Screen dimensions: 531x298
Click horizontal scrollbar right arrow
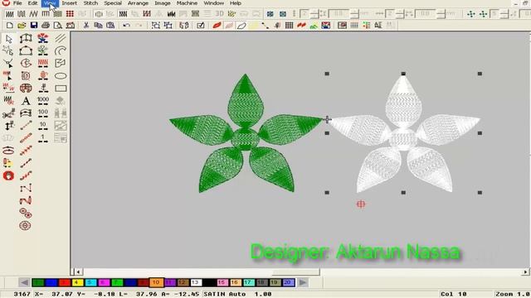(525, 272)
